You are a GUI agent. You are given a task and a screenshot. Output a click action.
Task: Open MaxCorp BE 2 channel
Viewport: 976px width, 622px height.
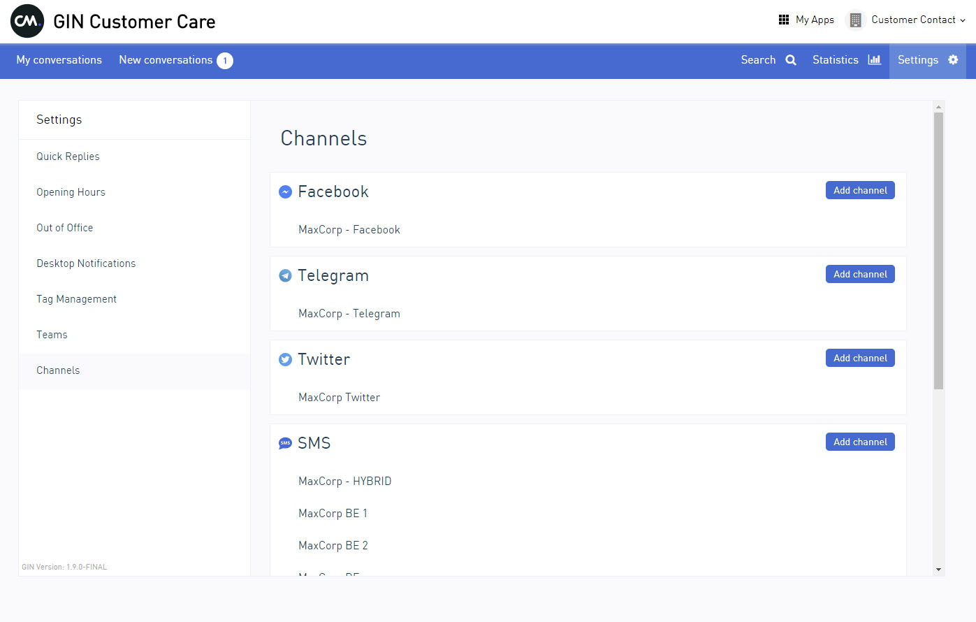pos(333,546)
